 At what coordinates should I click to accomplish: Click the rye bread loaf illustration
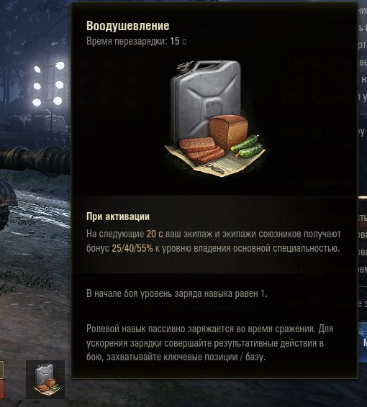(x=228, y=132)
